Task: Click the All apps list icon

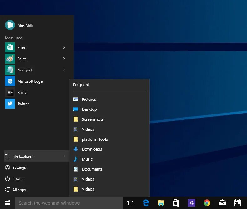Action: [8, 190]
